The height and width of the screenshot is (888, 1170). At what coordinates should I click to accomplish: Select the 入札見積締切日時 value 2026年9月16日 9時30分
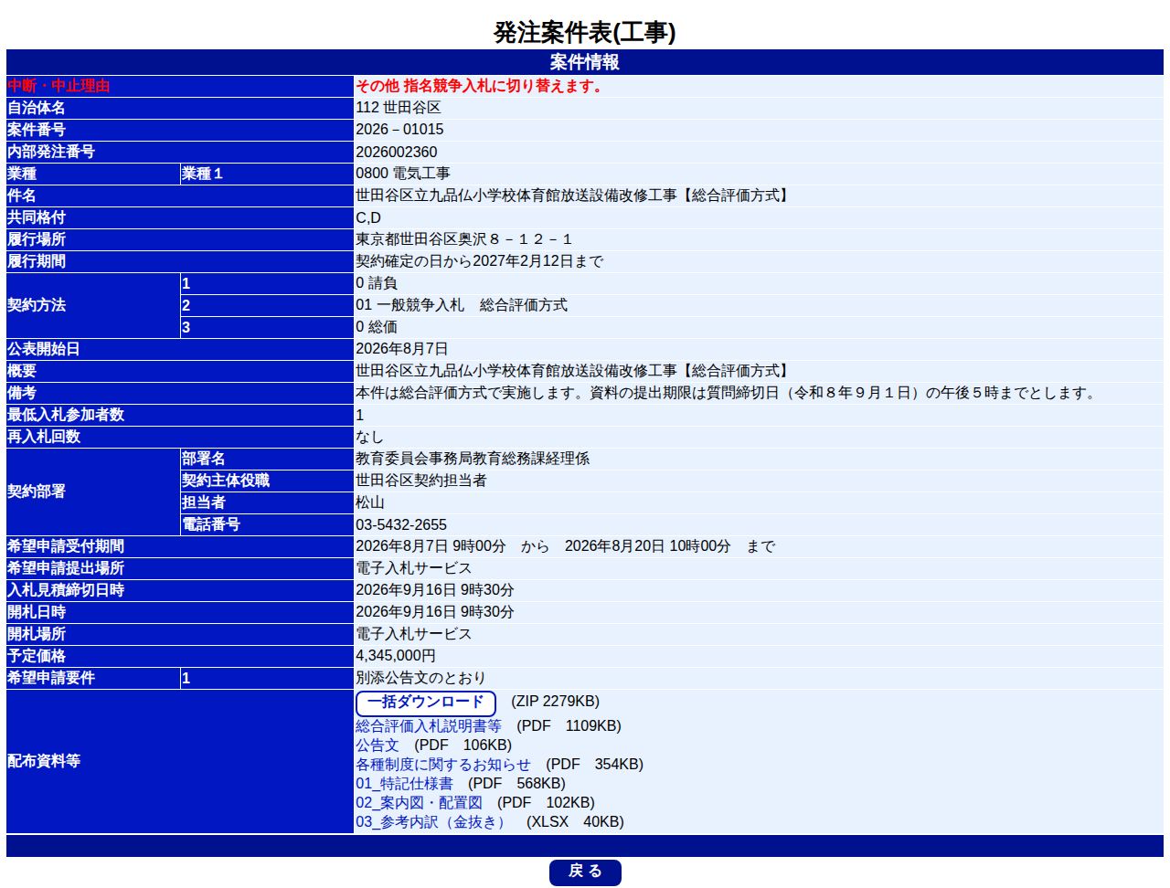[435, 590]
